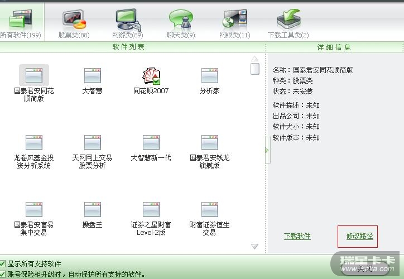Select the 操盘王 software icon
Viewport: 404px width, 279px height.
(x=93, y=209)
